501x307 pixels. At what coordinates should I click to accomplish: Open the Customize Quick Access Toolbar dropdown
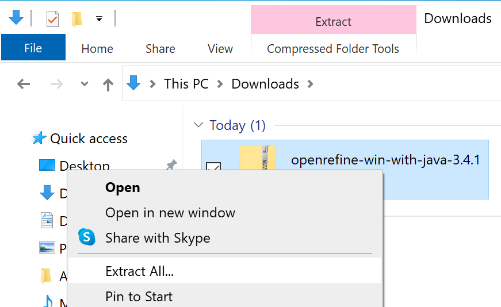99,19
